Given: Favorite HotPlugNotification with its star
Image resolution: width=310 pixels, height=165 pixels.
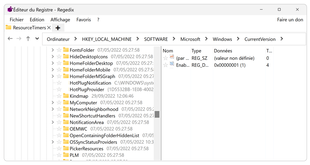Looking at the screenshot, I should coord(59,83).
